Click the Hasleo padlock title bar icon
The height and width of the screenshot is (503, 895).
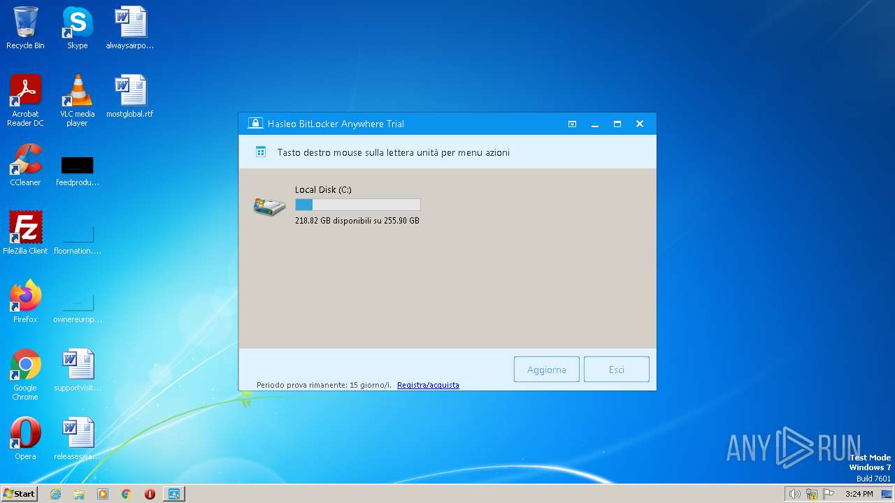coord(255,124)
